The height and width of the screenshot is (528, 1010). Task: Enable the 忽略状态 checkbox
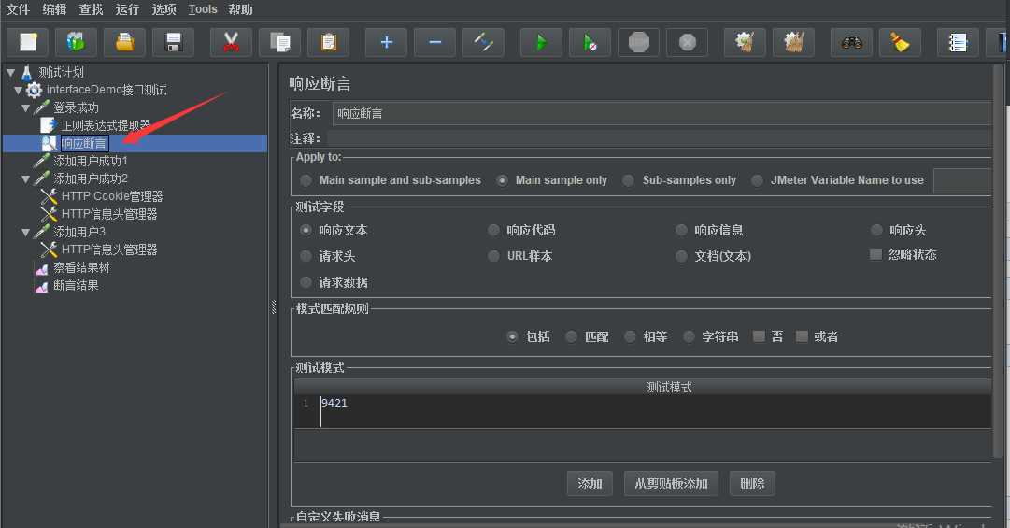pos(876,254)
